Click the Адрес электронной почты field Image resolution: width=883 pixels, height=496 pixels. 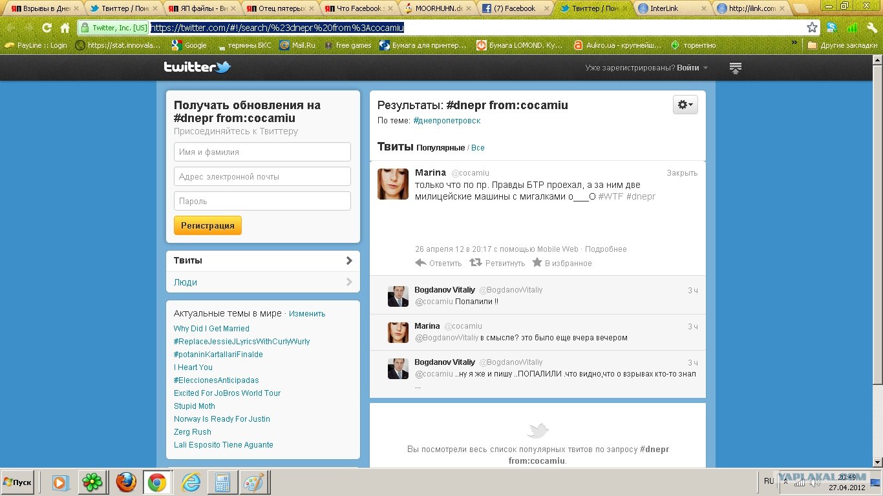click(x=262, y=176)
